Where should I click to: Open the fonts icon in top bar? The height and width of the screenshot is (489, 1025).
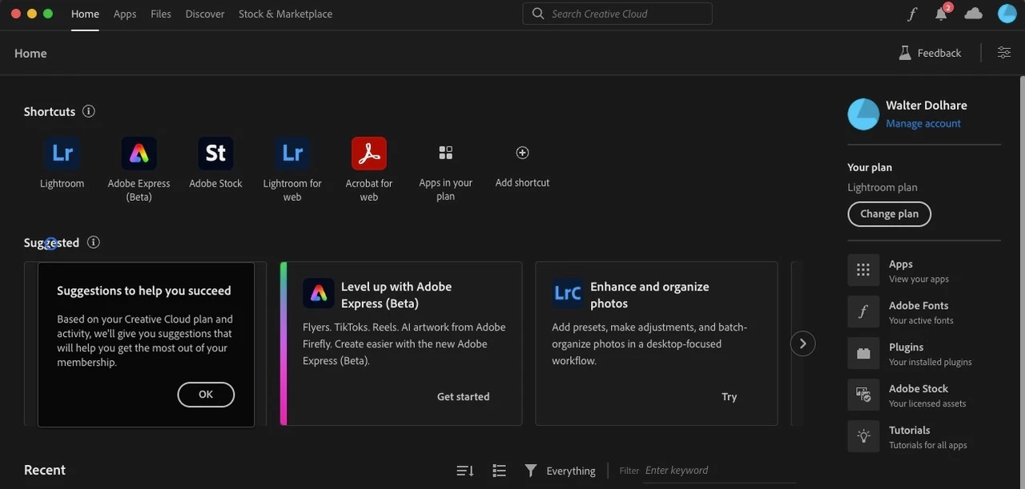911,14
